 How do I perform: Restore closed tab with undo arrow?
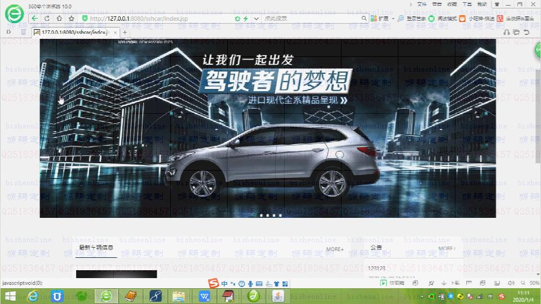[526, 32]
